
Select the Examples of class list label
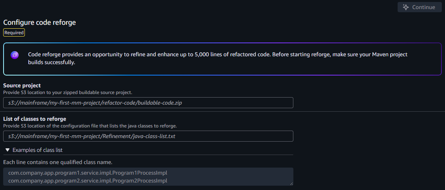coord(38,150)
